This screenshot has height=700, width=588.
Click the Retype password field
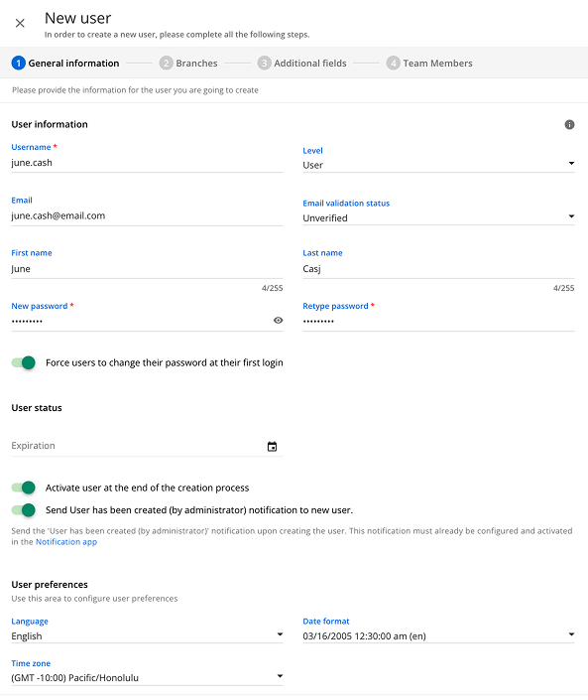(438, 321)
